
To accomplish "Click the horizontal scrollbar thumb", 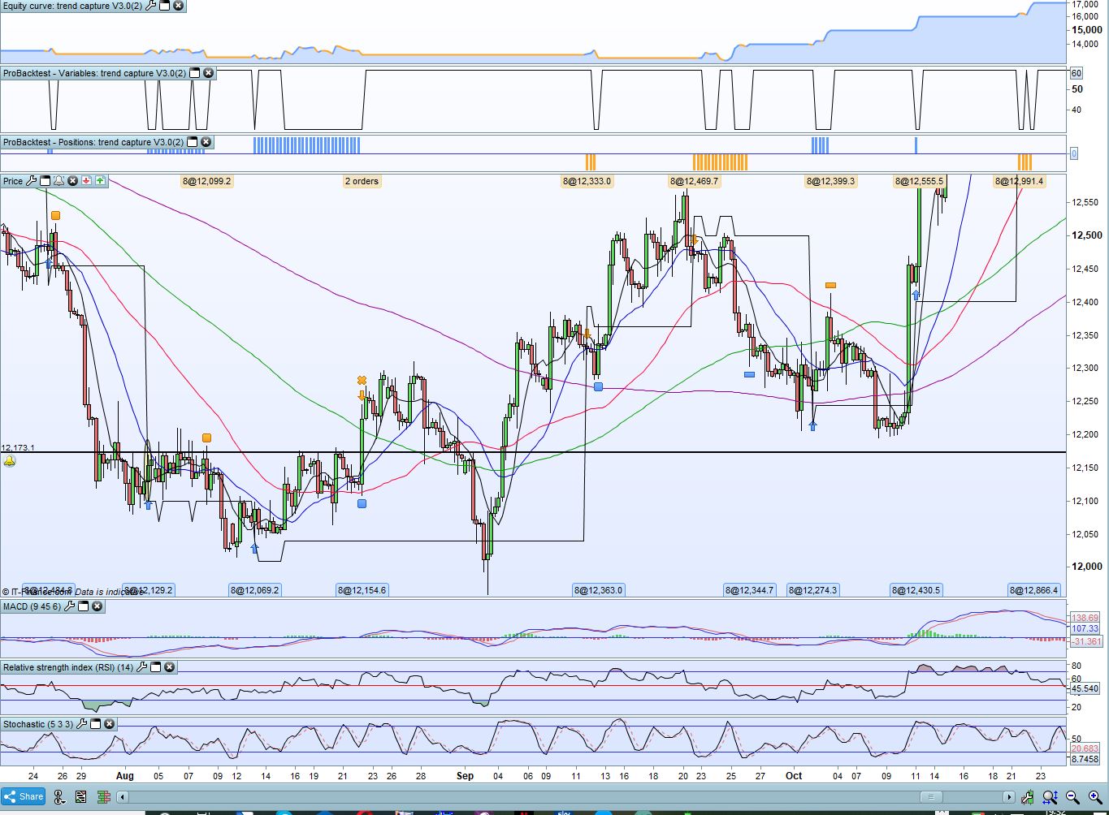I will click(930, 797).
